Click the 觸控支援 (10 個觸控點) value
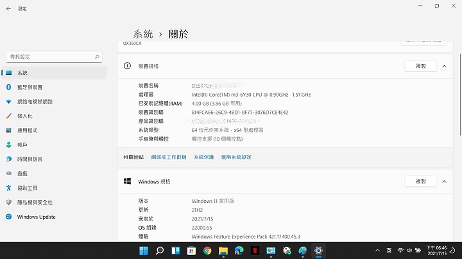The height and width of the screenshot is (259, 462). [217, 139]
